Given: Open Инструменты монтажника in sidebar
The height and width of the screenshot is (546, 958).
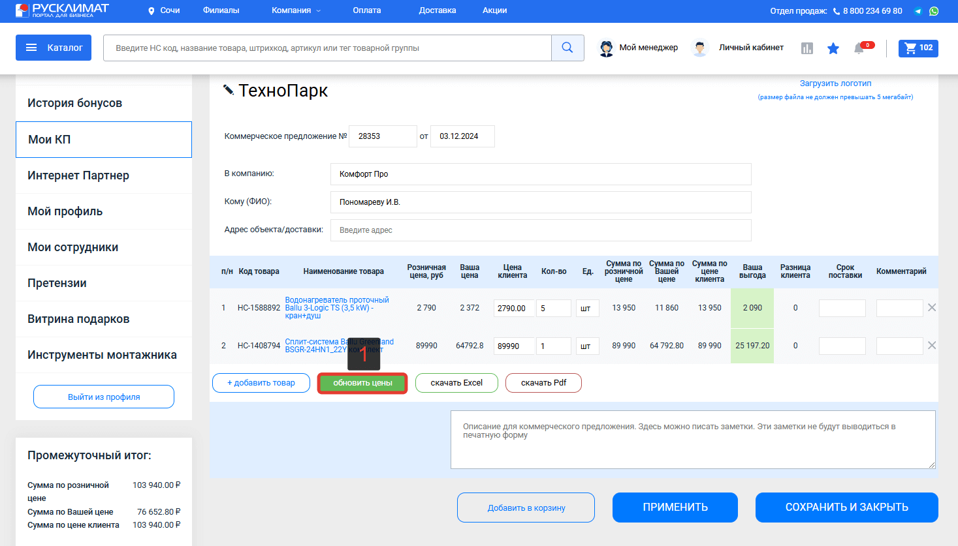Looking at the screenshot, I should tap(104, 355).
